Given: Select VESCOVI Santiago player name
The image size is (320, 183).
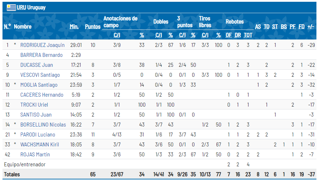Looking at the screenshot, I should point(40,75).
